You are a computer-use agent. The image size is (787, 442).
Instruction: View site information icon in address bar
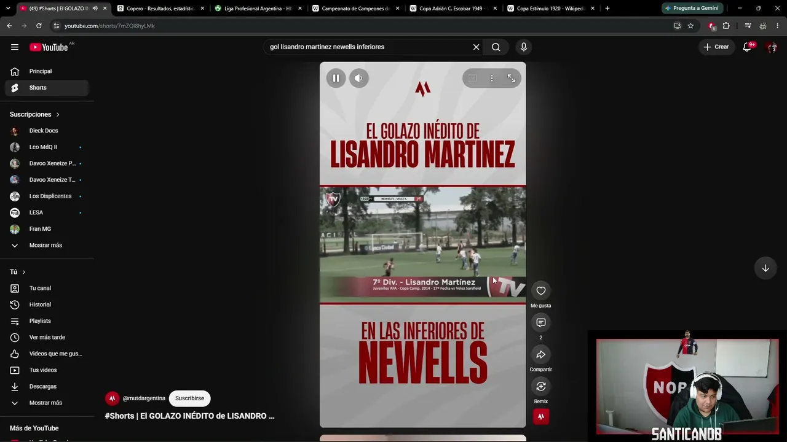(x=57, y=26)
